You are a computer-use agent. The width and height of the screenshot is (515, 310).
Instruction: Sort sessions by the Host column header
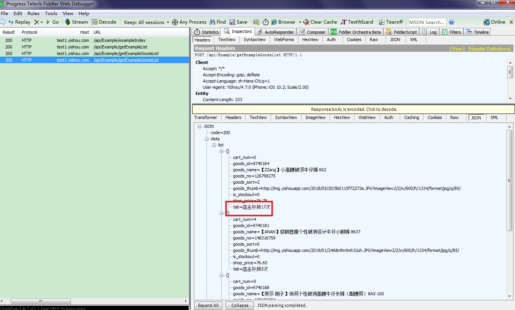(x=66, y=32)
